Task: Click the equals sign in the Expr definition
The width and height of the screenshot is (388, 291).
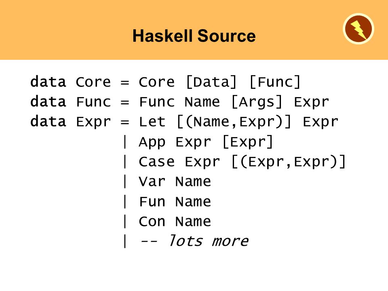Action: click(x=125, y=122)
